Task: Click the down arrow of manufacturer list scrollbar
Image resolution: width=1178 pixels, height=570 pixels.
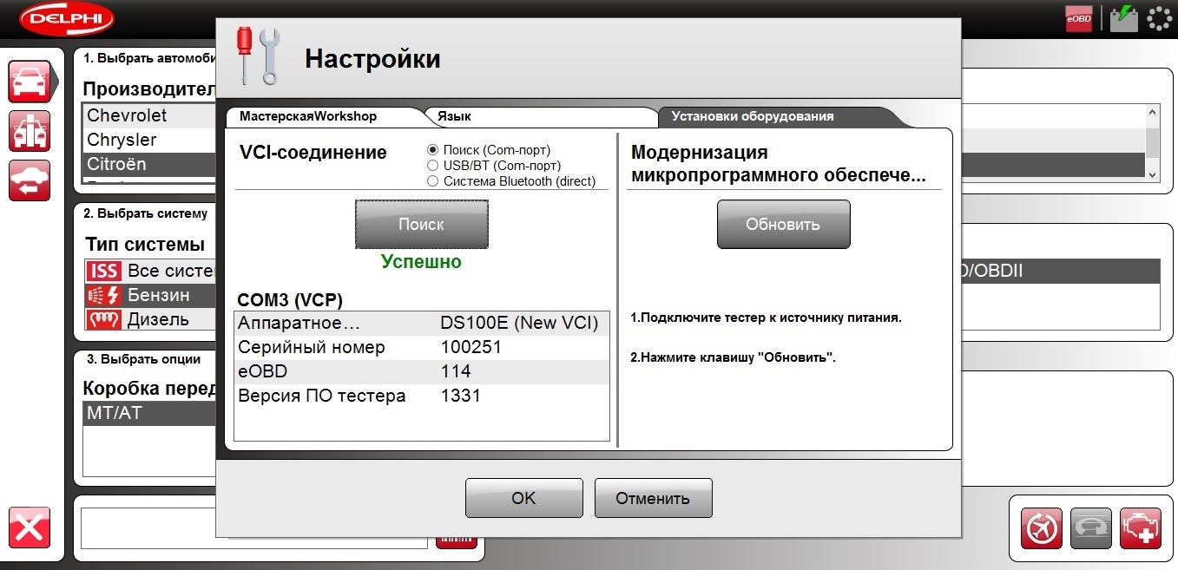Action: coord(1153,174)
